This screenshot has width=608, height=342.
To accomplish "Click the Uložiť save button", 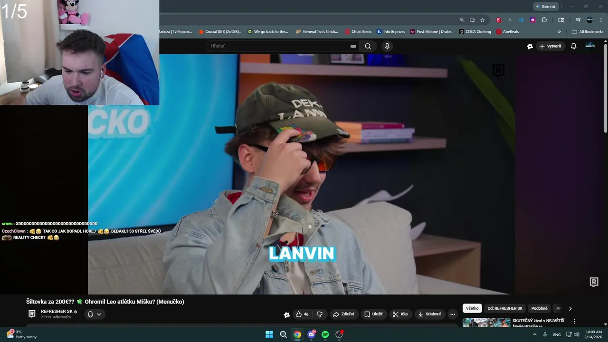I will click(x=373, y=314).
